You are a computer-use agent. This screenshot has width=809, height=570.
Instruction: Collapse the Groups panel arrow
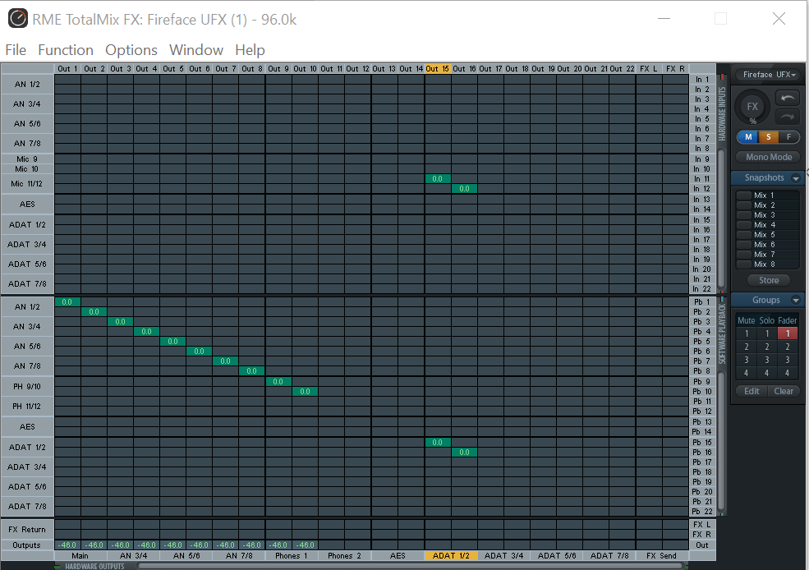796,301
